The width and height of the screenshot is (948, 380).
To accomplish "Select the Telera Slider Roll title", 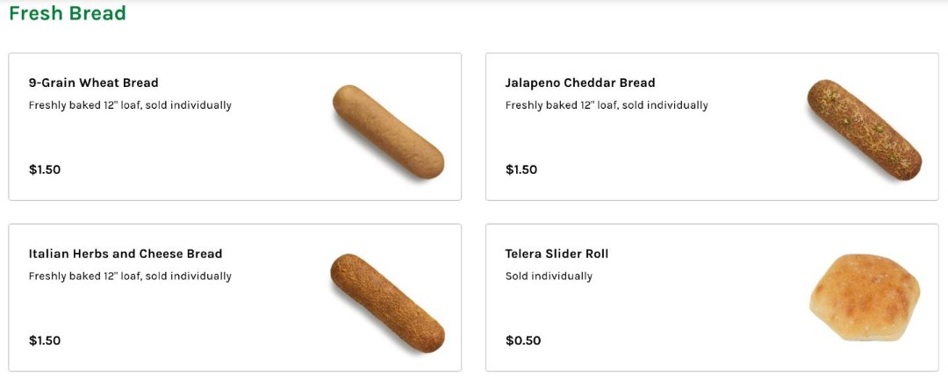I will (557, 255).
